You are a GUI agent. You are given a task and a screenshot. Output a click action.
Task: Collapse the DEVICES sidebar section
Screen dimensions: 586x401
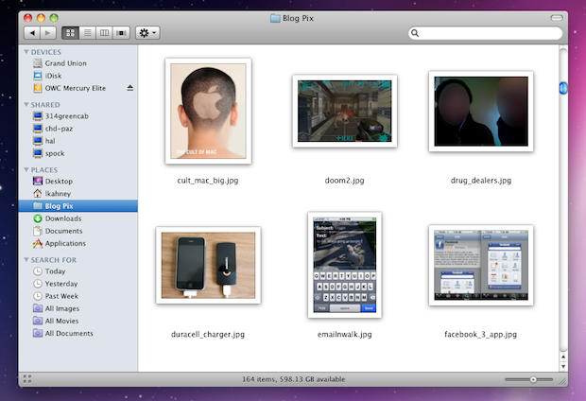26,52
